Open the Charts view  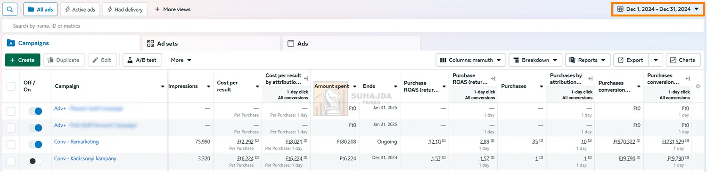tap(683, 60)
